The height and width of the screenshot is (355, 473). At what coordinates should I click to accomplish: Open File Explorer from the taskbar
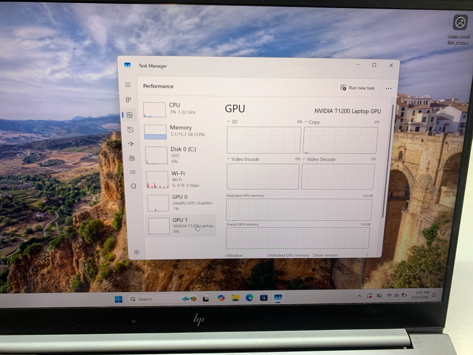(235, 298)
